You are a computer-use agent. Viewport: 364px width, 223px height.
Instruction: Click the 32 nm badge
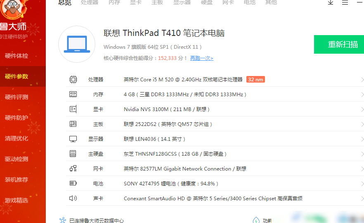(255, 79)
